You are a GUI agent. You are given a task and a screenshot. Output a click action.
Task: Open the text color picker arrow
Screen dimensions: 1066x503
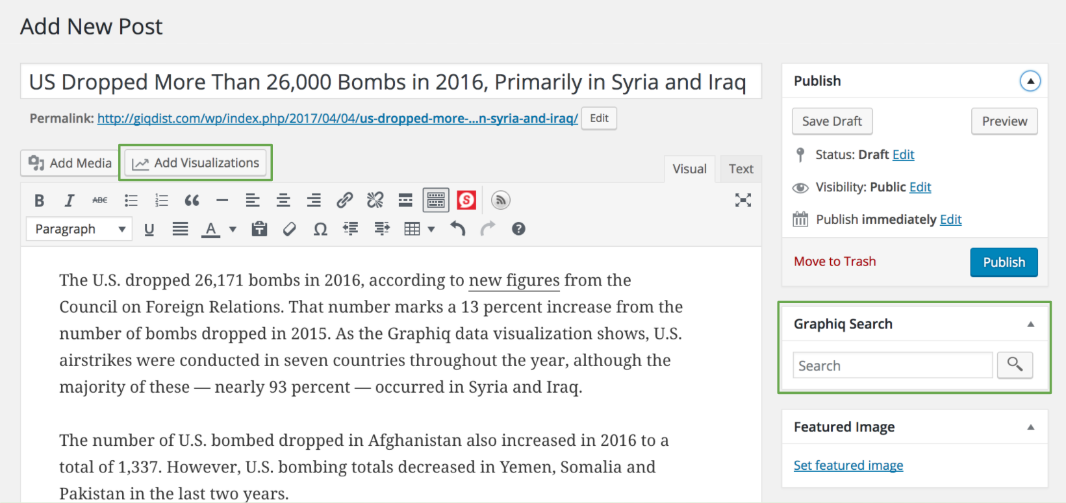[x=233, y=229]
